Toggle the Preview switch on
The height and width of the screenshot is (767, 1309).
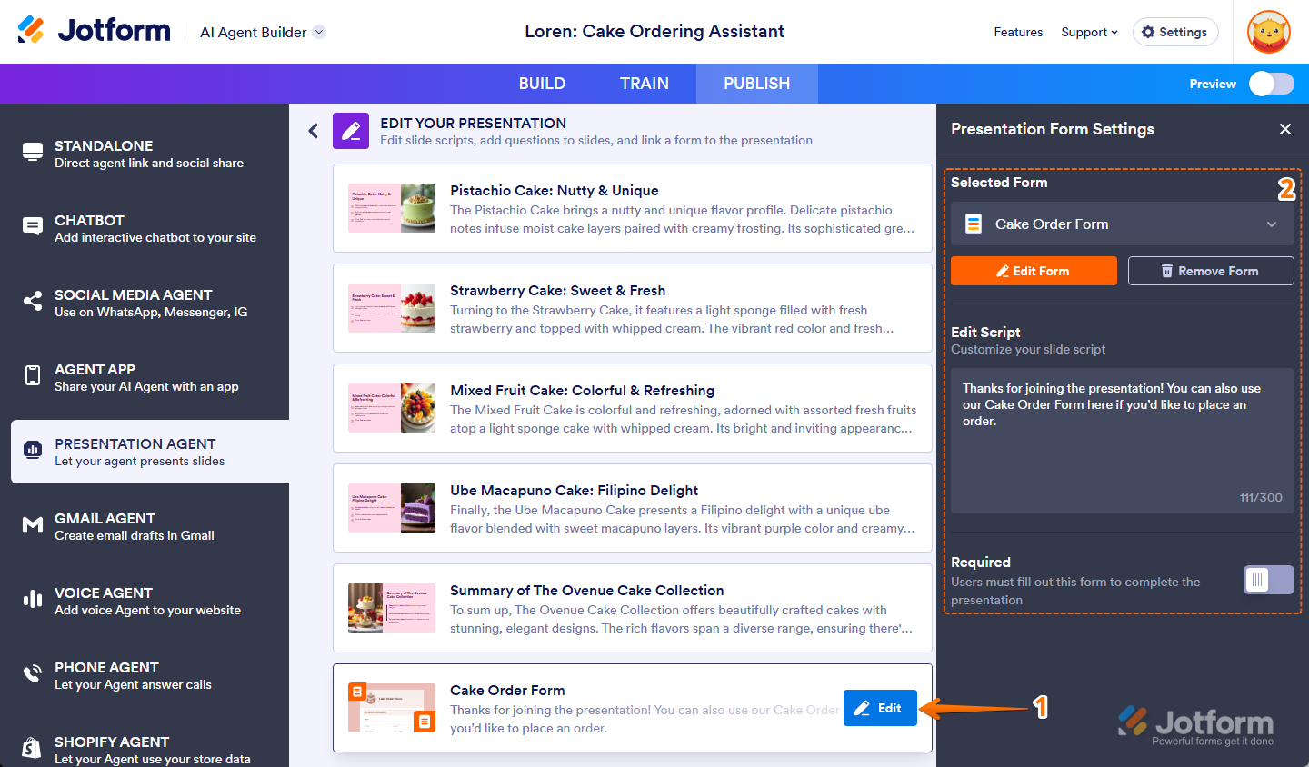pos(1271,84)
